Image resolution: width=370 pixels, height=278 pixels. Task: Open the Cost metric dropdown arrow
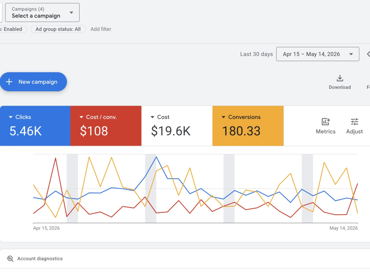[x=152, y=117]
